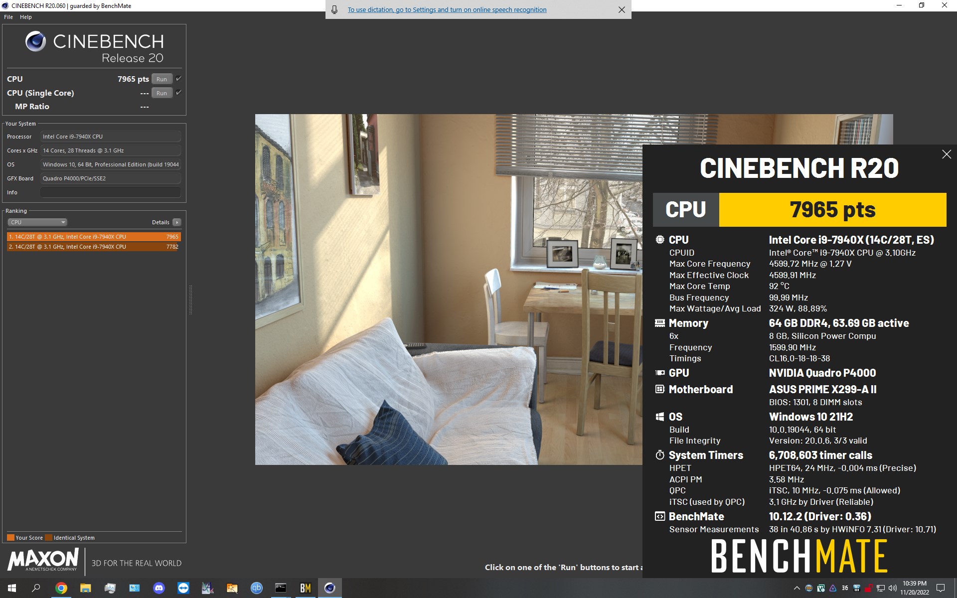Dismiss the dictation notification bar
The image size is (957, 598).
(622, 10)
